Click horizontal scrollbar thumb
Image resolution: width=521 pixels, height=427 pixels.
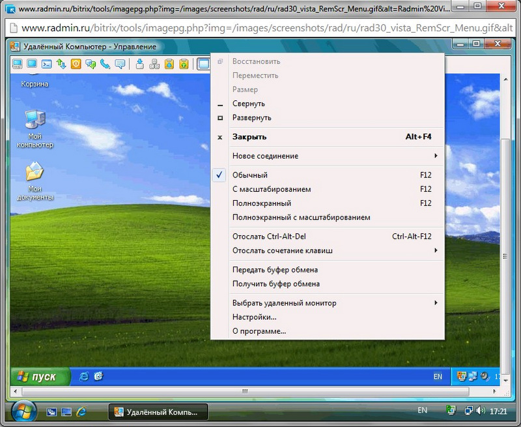coord(246,391)
